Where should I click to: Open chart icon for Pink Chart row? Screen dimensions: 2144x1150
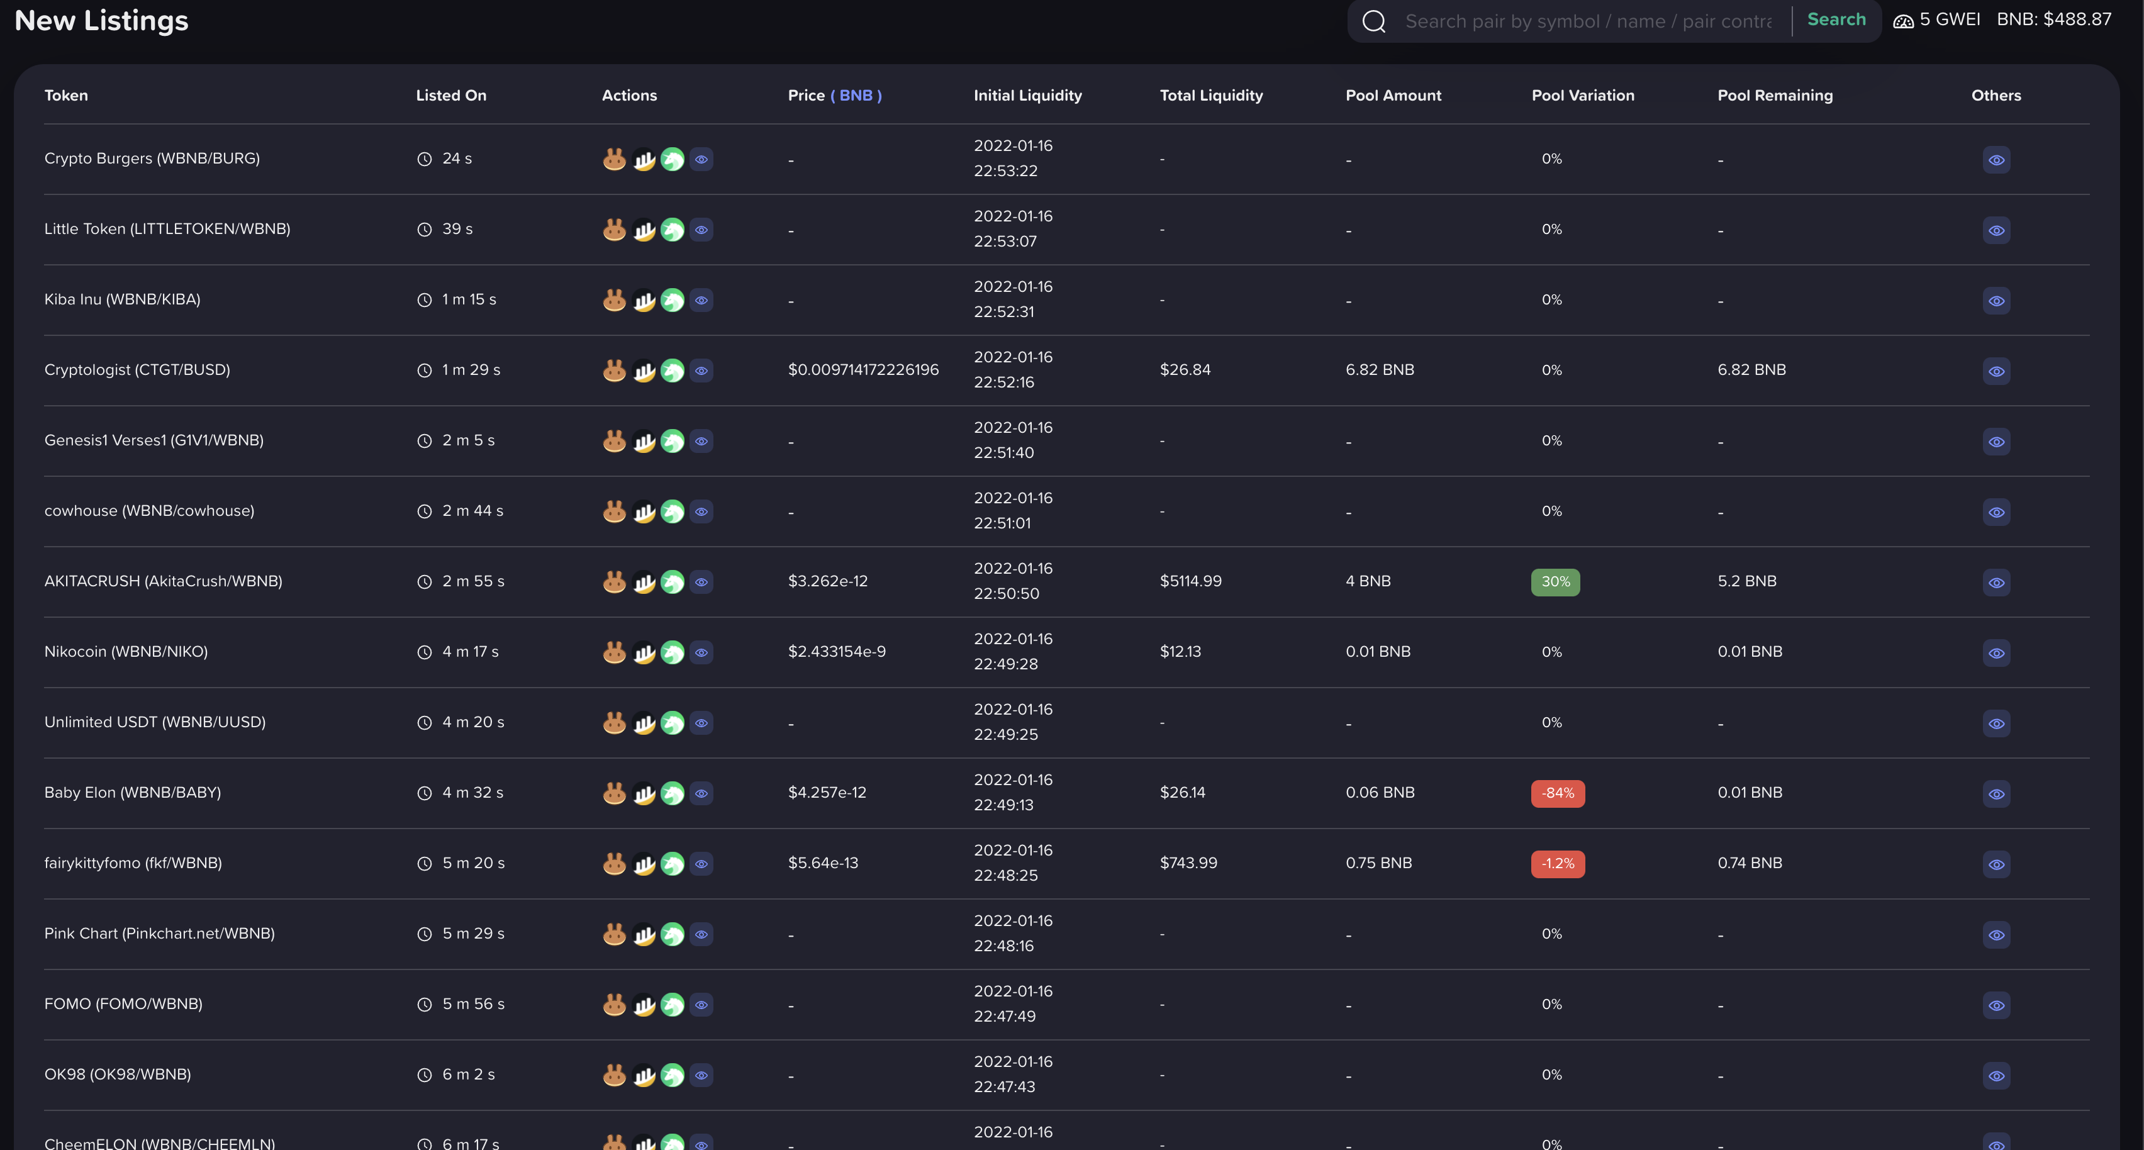click(x=644, y=934)
